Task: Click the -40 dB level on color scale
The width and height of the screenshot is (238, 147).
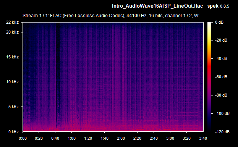Action: 221,58
